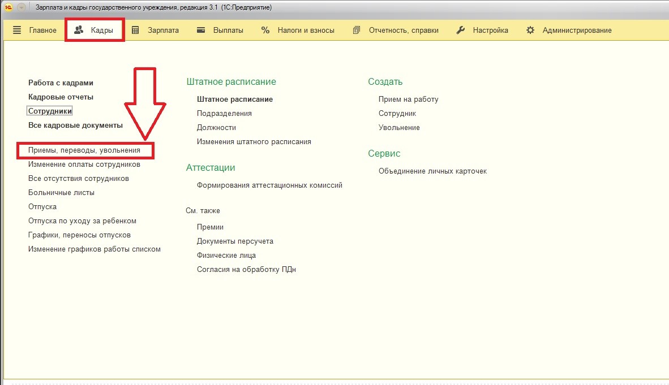This screenshot has height=385, width=669.
Task: Open the Подразделения link
Action: coord(224,113)
